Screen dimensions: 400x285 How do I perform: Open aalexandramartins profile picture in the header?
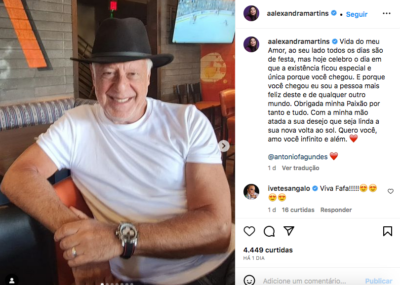tap(251, 13)
